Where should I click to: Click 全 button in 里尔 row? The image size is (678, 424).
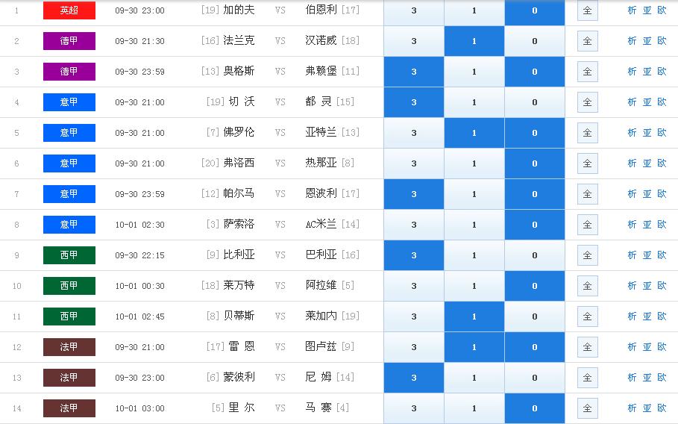click(x=588, y=408)
